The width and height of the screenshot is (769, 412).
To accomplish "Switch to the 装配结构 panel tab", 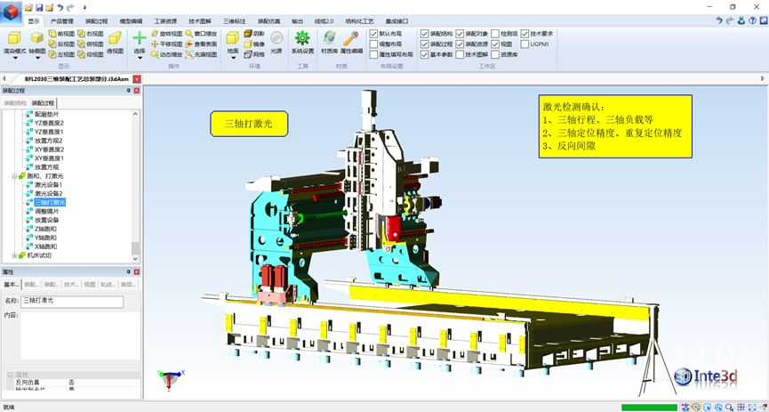I will (14, 103).
